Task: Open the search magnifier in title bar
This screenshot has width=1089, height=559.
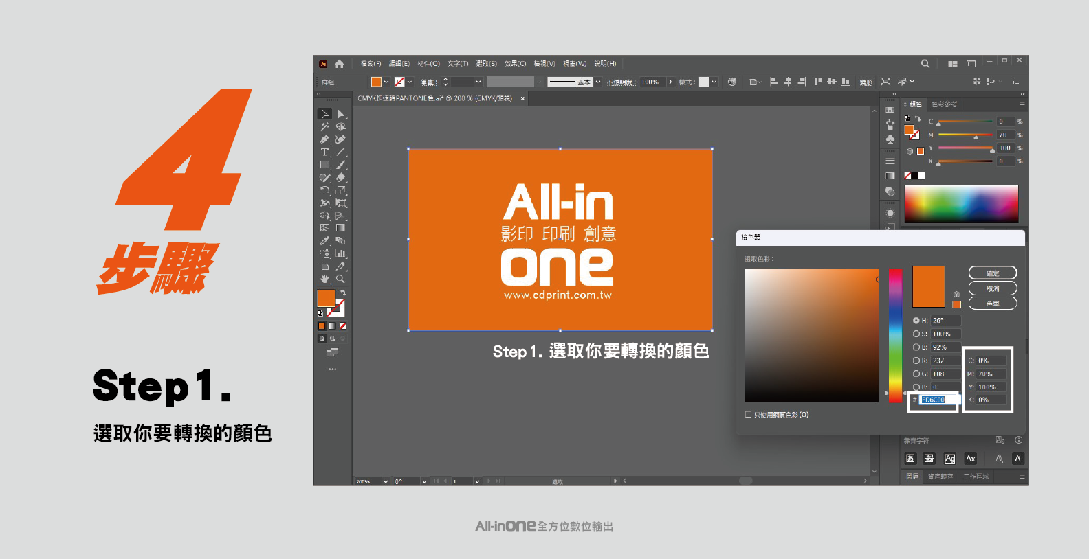Action: pyautogui.click(x=925, y=64)
